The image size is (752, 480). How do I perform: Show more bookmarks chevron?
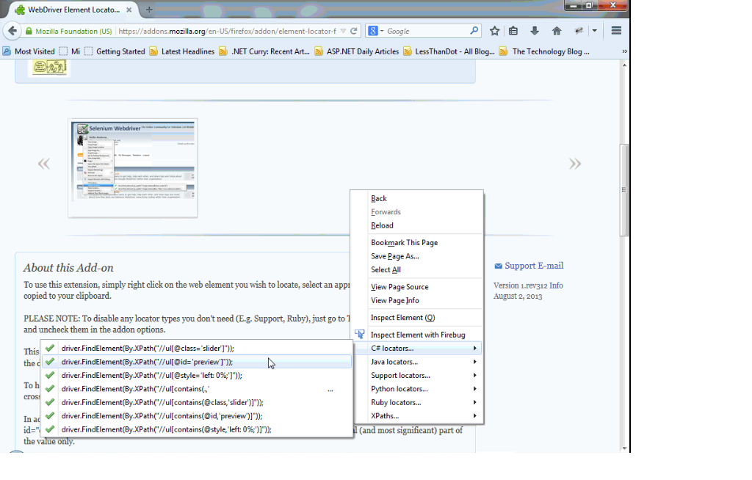tap(624, 51)
